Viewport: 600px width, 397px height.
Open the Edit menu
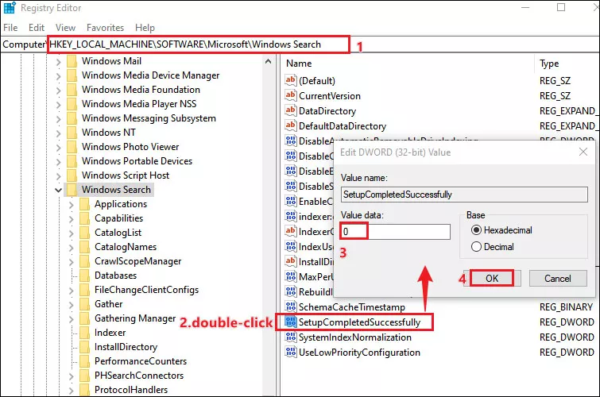(x=37, y=28)
